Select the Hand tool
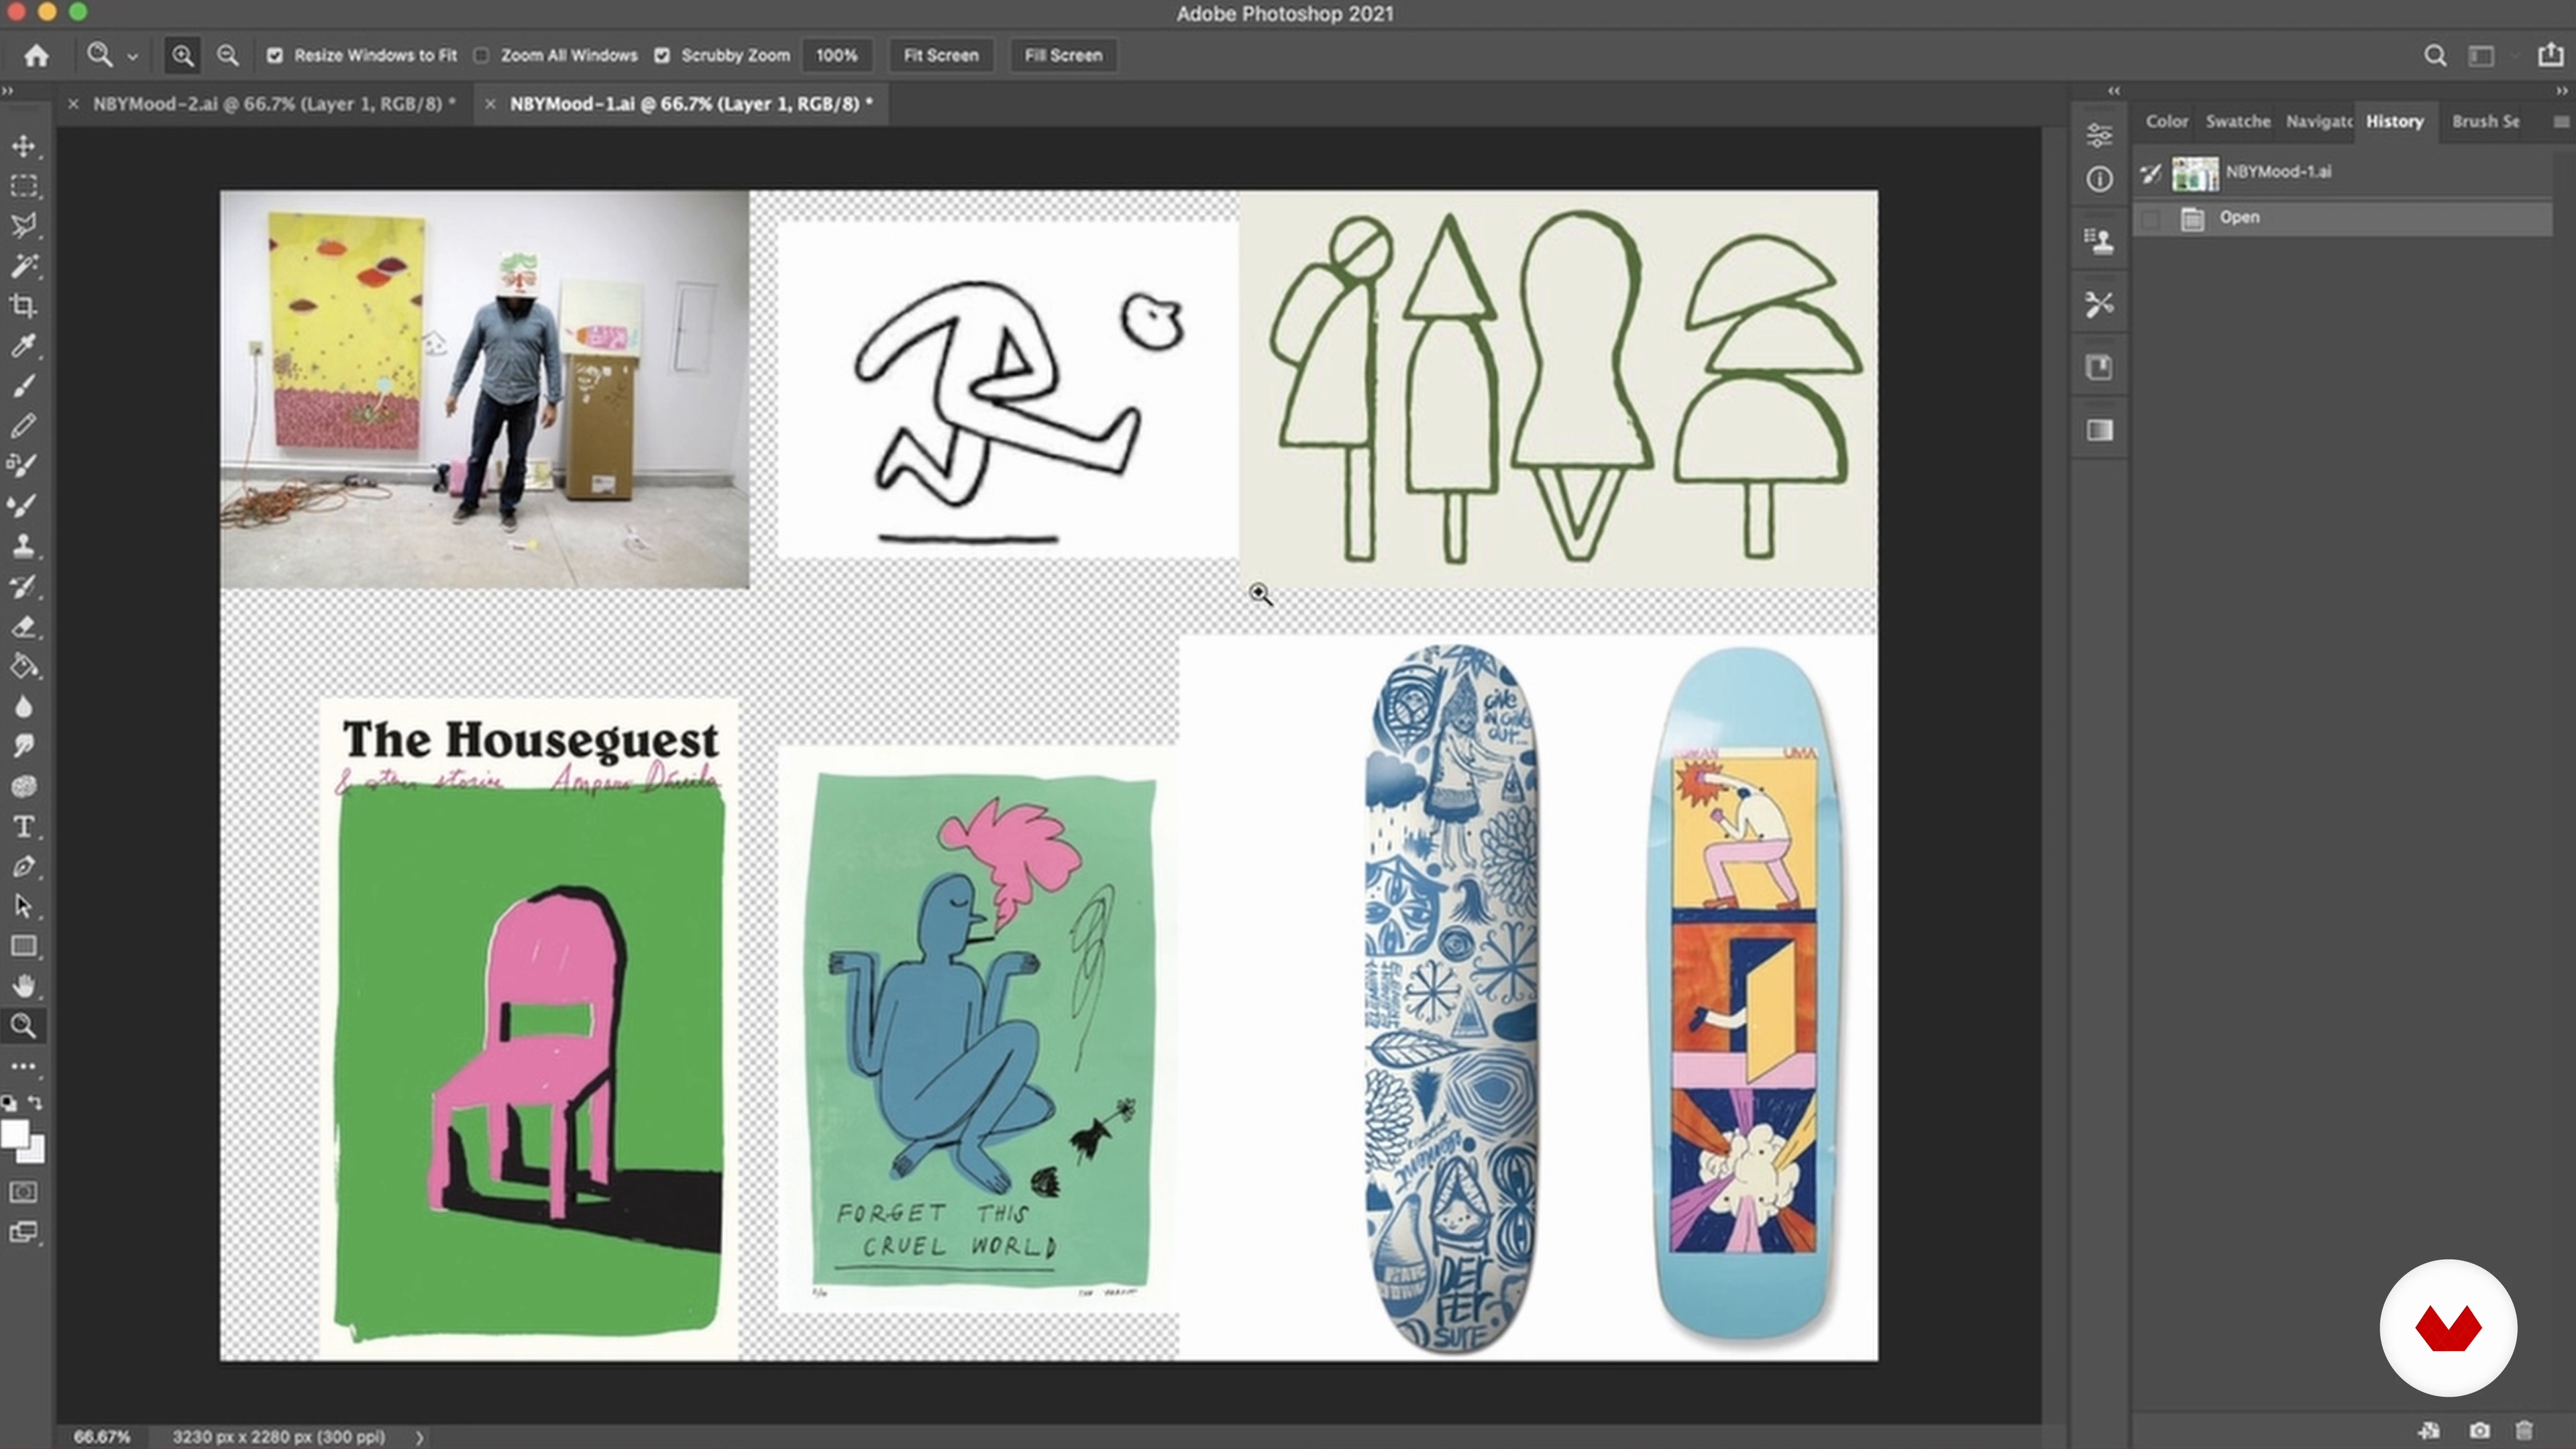 click(24, 987)
